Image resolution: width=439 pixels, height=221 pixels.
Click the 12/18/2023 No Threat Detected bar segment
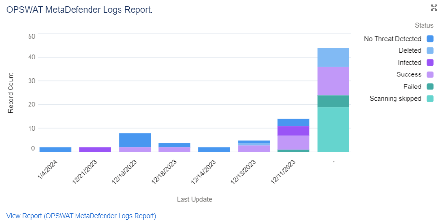tap(174, 145)
